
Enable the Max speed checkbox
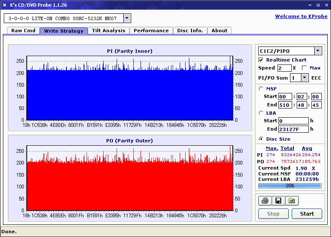click(304, 68)
